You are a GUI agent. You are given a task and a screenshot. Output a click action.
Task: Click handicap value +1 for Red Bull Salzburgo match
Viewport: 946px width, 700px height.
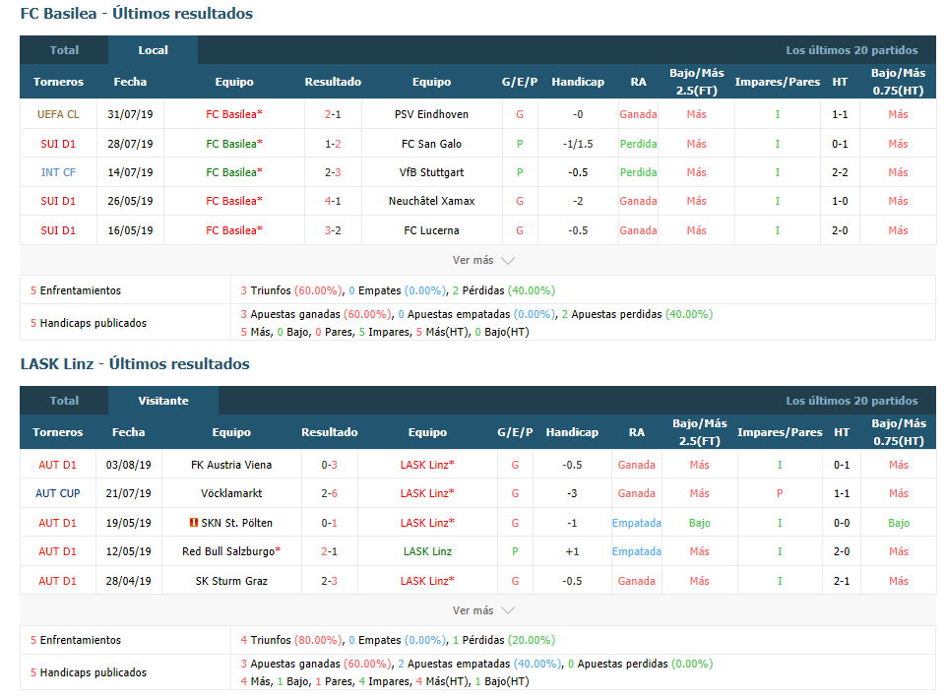tap(572, 551)
